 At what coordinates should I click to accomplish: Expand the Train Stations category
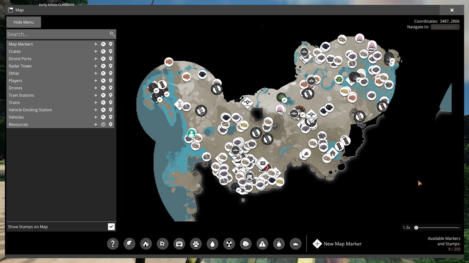click(96, 95)
